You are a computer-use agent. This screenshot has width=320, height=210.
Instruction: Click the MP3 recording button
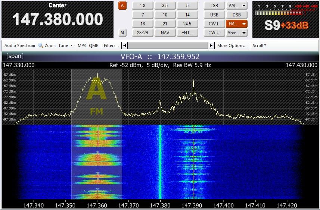[x=81, y=46]
